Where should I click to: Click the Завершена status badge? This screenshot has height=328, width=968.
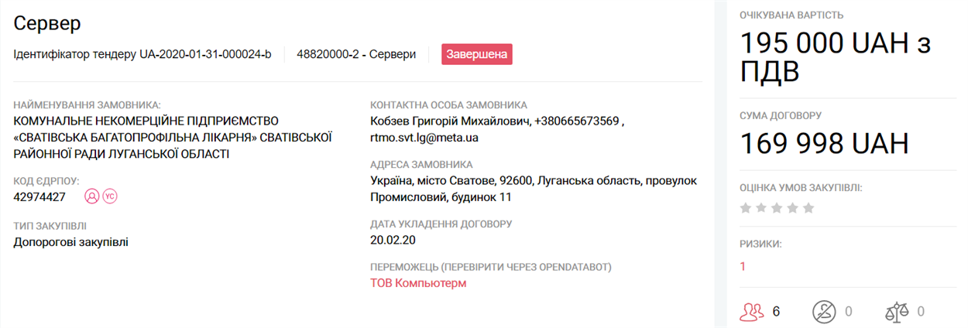tap(477, 54)
